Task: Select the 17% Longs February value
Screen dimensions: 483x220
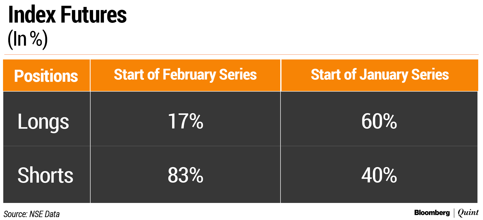Action: (x=185, y=121)
